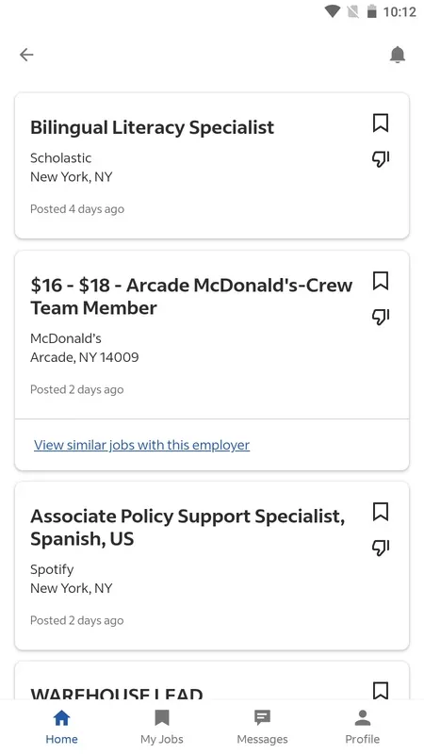This screenshot has width=424, height=754.
Task: Save the Bilingual Literacy Specialist job
Action: tap(381, 123)
